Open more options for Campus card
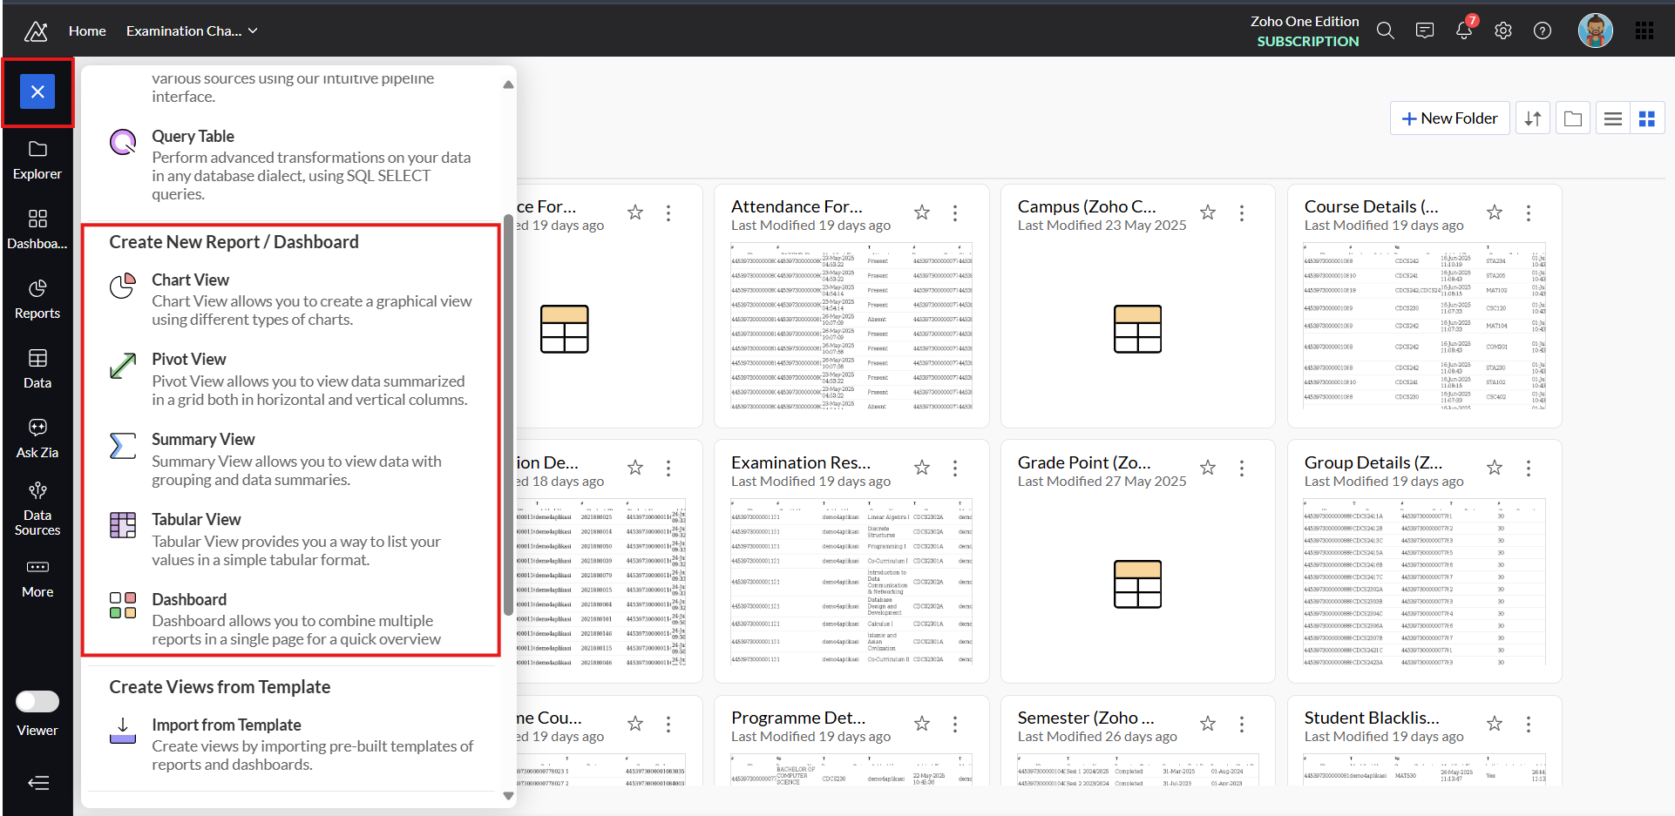Viewport: 1675px width, 816px height. coord(1242,213)
